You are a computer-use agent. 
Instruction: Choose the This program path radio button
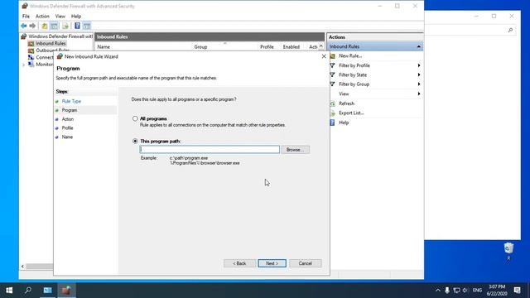(135, 141)
